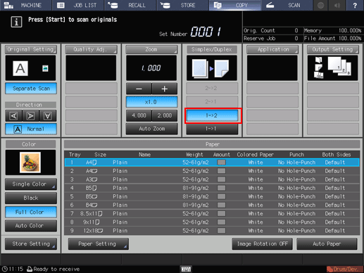The image size is (364, 273).
Task: Decrease zoom with the minus button
Action: [139, 89]
